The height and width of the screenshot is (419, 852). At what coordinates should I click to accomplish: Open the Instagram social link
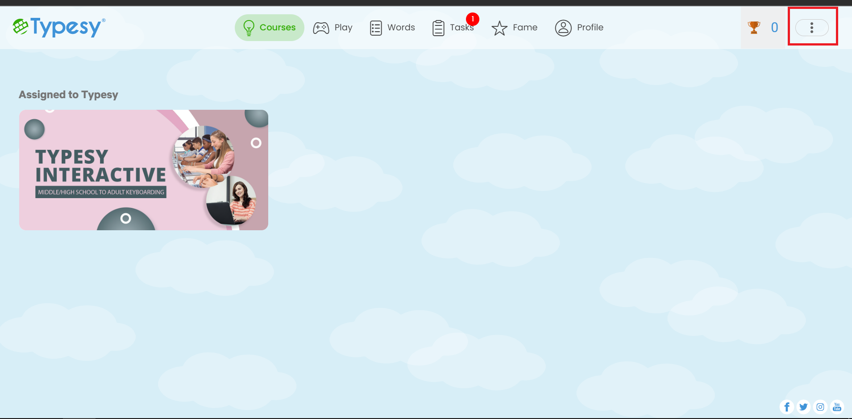[820, 407]
